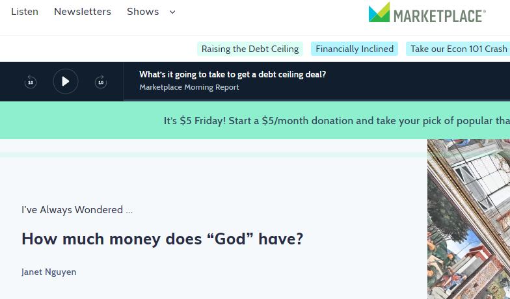510x299 pixels.
Task: Open the I've Always Wondered series link
Action: (77, 210)
